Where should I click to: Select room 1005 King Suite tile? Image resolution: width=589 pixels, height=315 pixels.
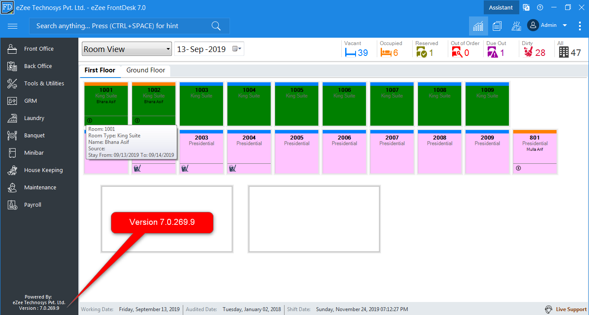[x=297, y=104]
